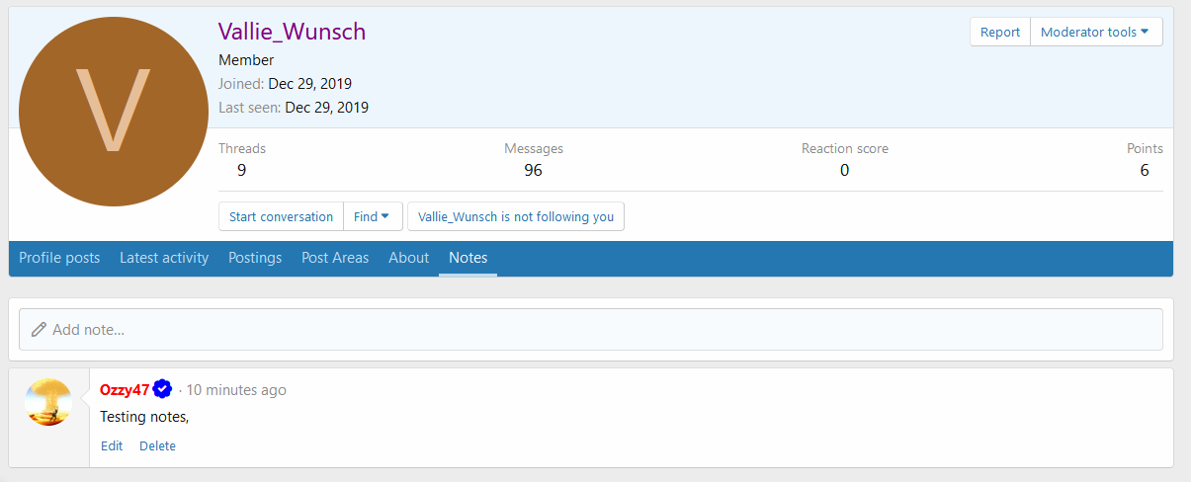Open the Ozzy47 username link
Screen dimensions: 1191x482
click(125, 390)
